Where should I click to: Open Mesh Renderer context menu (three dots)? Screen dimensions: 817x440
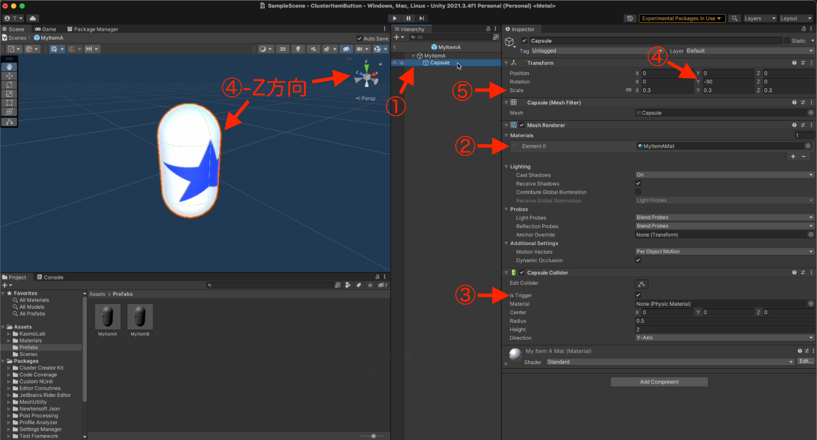click(x=811, y=125)
